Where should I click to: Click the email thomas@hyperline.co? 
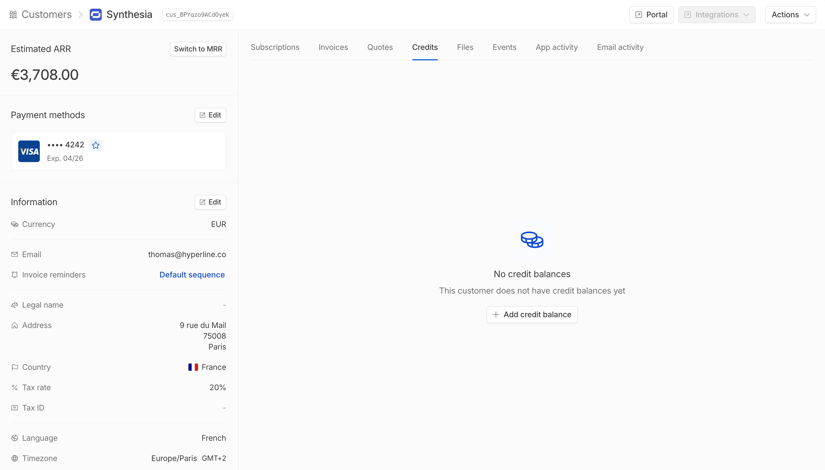click(187, 254)
